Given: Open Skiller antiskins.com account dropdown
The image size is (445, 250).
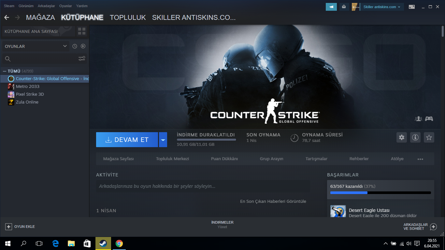Looking at the screenshot, I should tap(382, 7).
